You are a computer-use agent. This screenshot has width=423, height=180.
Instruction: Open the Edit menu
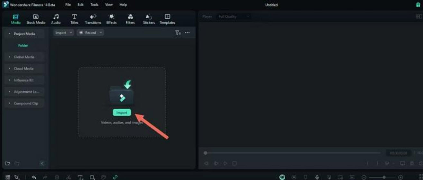click(x=80, y=5)
